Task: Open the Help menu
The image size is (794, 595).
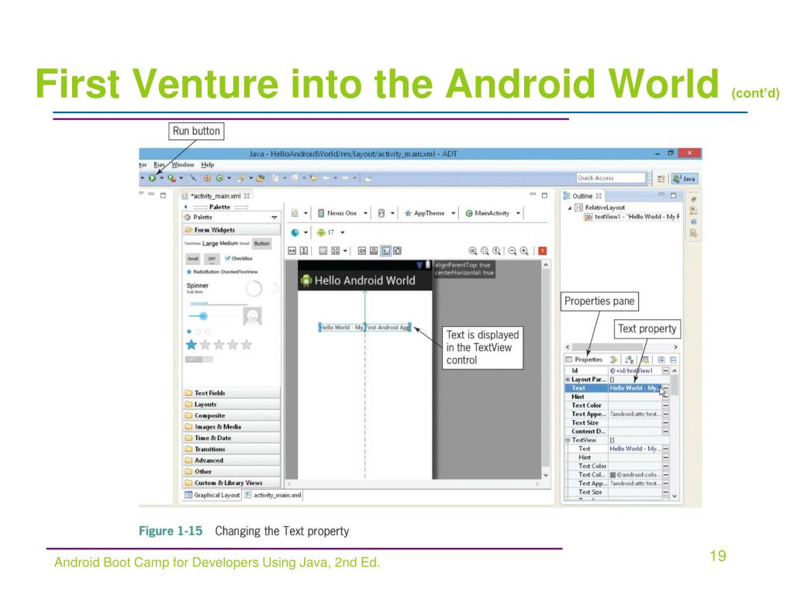Action: (x=208, y=165)
